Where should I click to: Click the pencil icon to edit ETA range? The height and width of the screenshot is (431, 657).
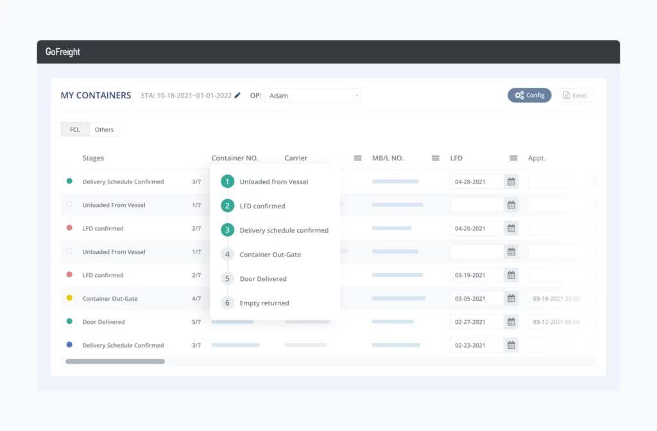coord(237,96)
